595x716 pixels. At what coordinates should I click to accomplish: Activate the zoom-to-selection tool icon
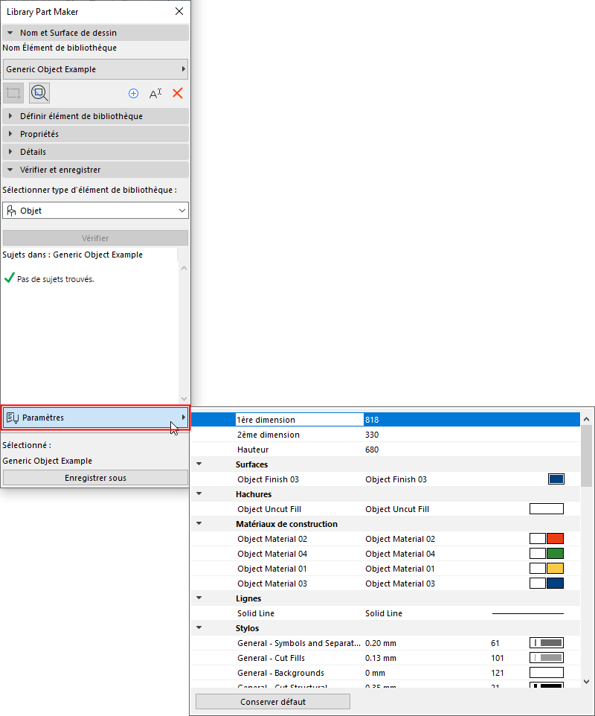[x=39, y=92]
